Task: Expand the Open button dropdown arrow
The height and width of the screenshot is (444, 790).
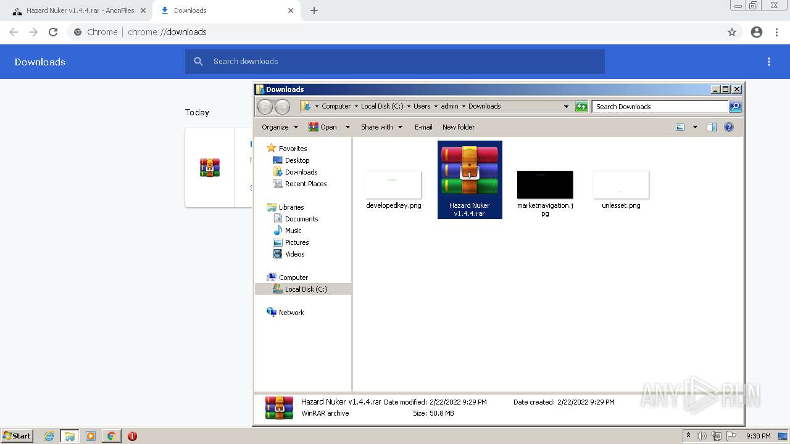Action: point(347,127)
